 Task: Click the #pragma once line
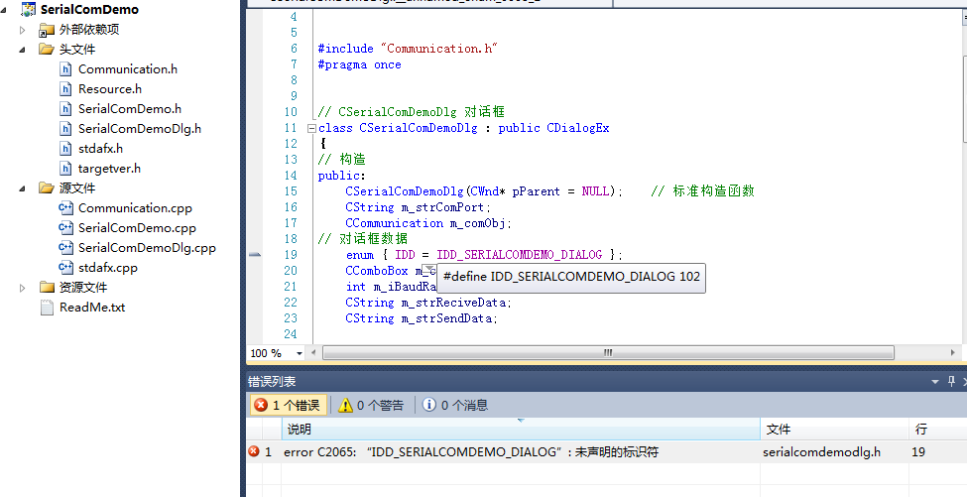360,64
